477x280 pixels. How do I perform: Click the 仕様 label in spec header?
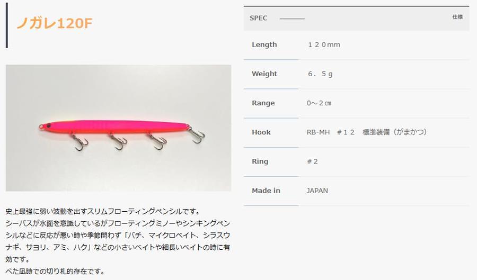(x=457, y=17)
